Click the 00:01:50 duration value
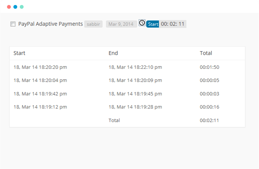The image size is (259, 169). (209, 67)
